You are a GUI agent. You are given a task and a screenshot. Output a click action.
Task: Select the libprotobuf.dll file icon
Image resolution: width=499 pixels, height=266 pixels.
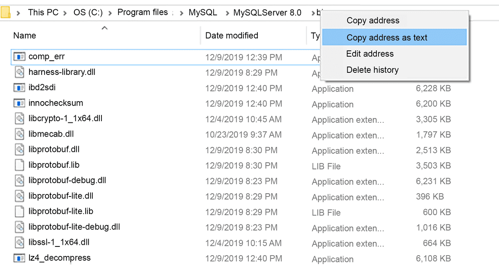[20, 149]
